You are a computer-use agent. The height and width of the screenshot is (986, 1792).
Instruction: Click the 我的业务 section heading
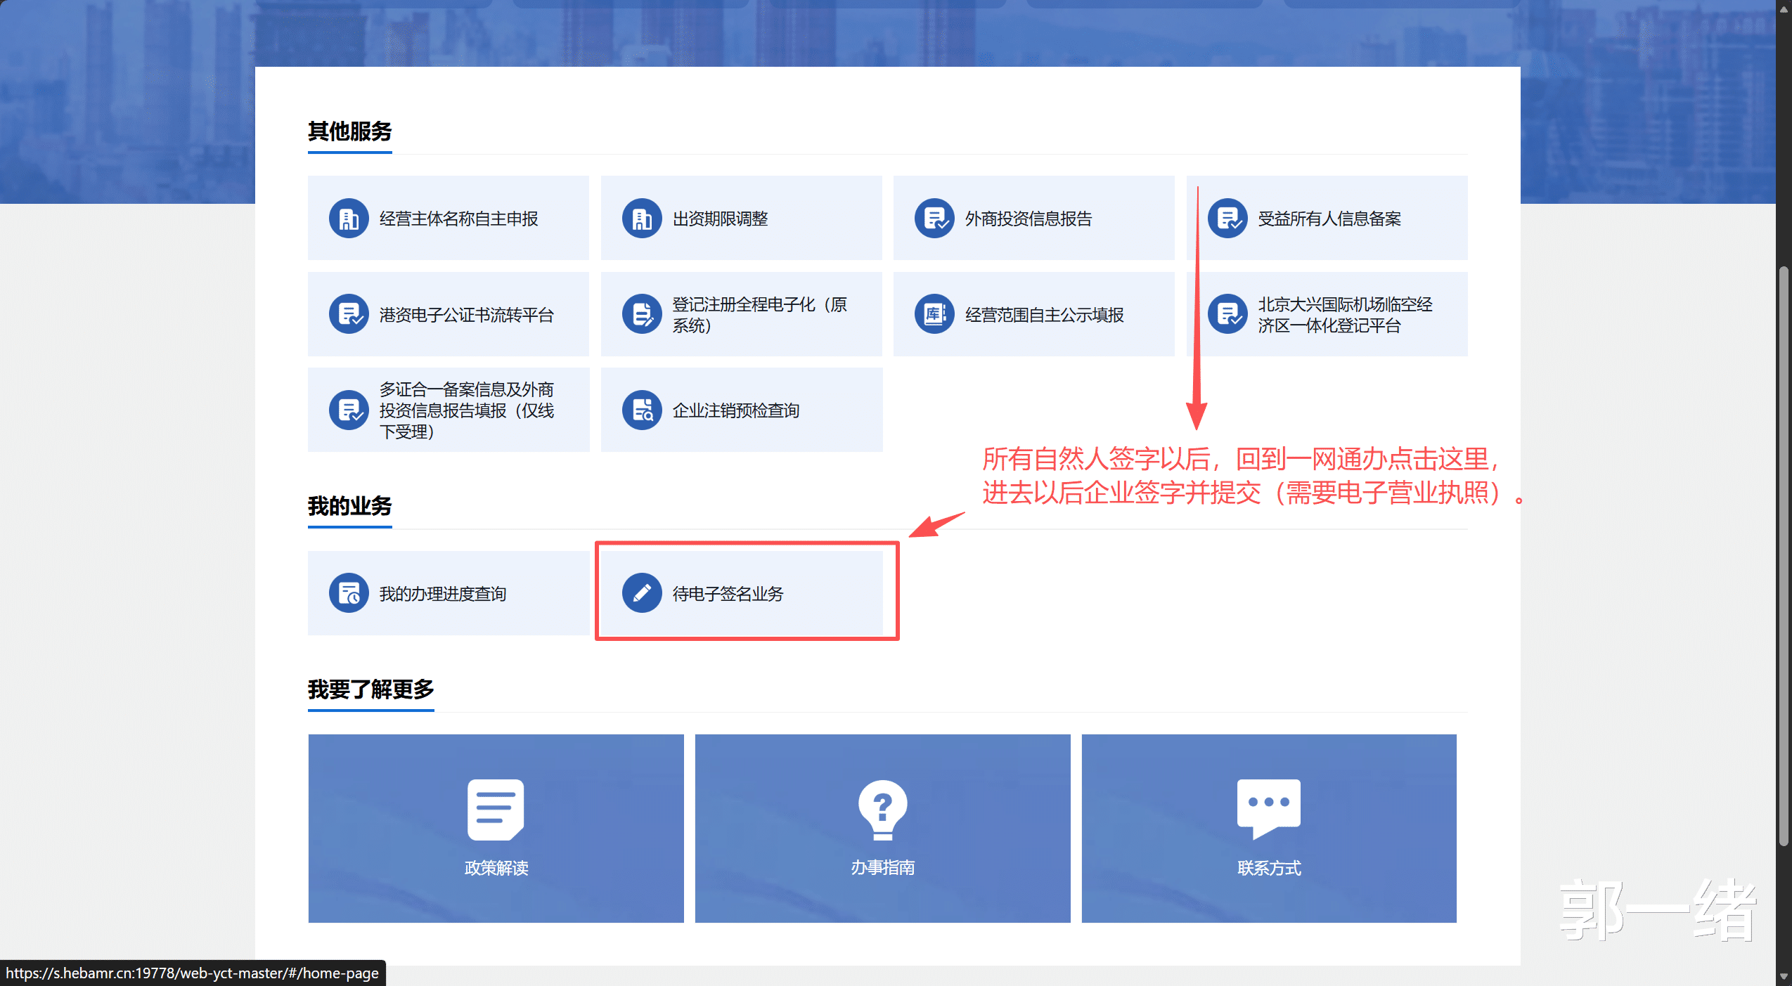coord(349,506)
